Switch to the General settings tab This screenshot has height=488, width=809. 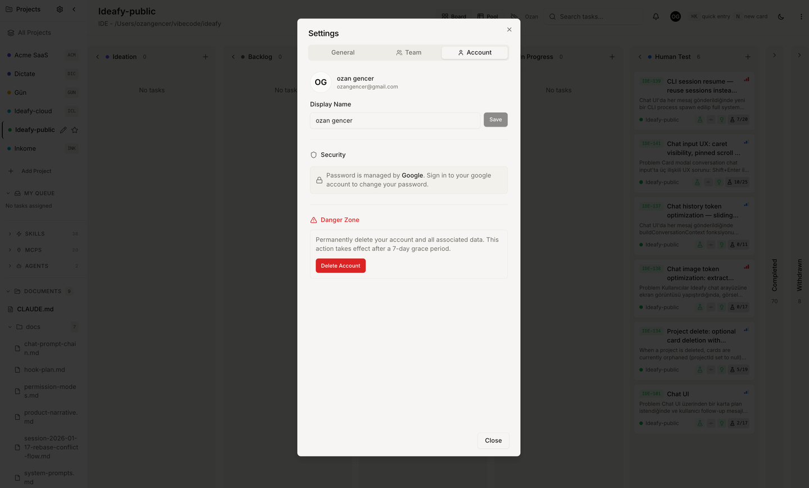click(343, 52)
